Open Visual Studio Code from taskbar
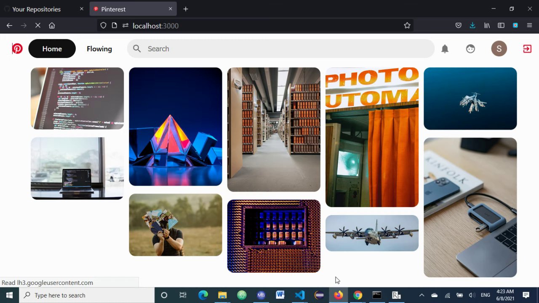This screenshot has height=303, width=539. [300, 295]
